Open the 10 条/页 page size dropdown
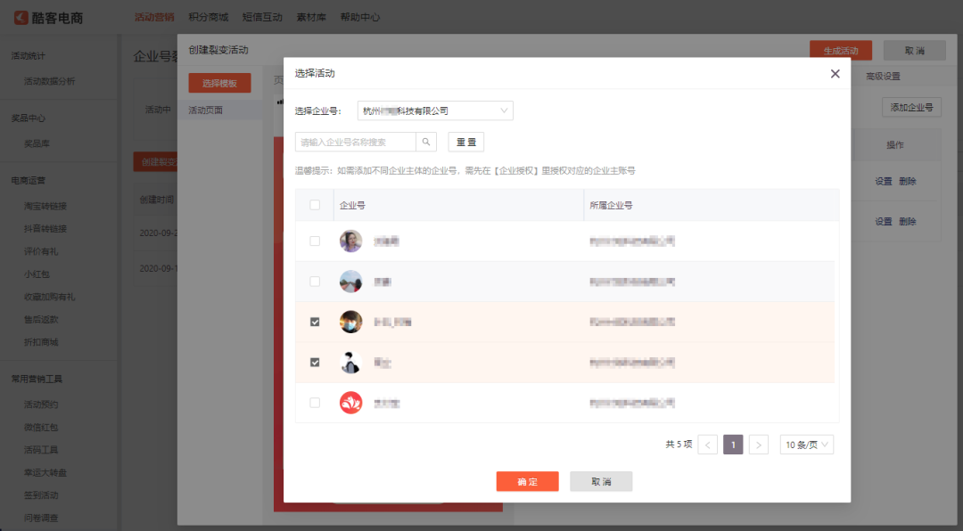 [806, 445]
